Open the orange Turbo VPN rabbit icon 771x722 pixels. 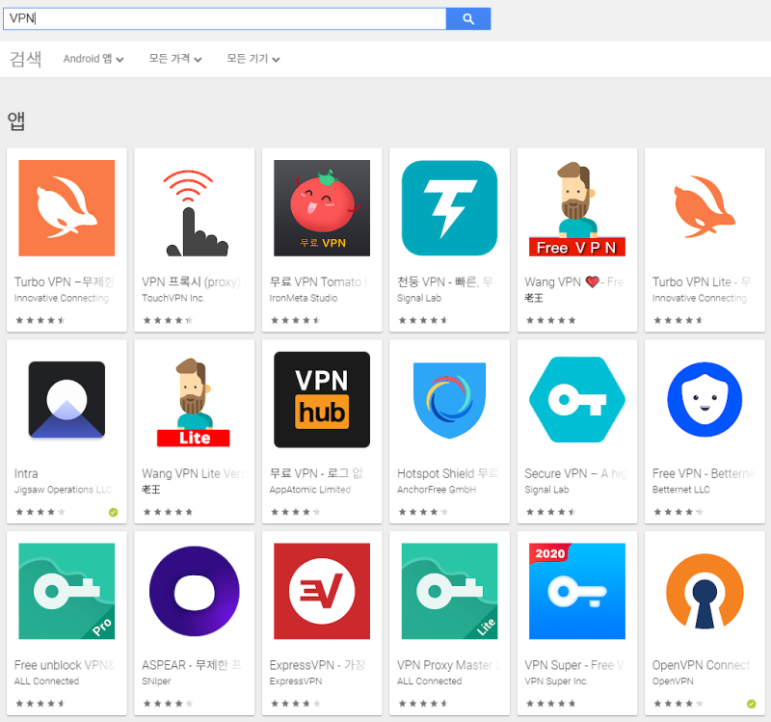click(66, 208)
